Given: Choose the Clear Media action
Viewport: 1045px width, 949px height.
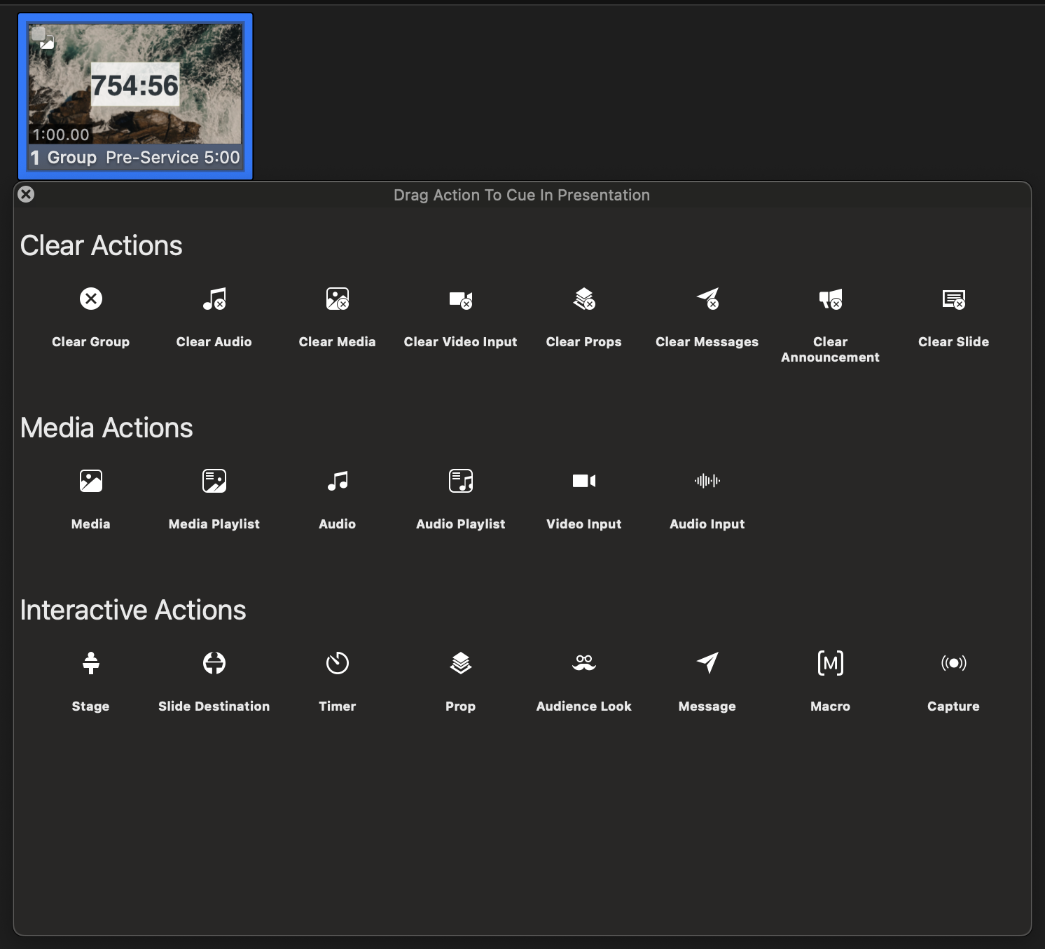Looking at the screenshot, I should click(x=337, y=299).
